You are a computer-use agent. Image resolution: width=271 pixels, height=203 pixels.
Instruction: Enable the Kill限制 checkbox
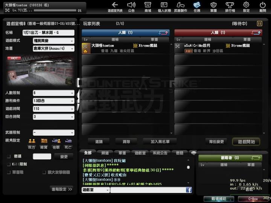9,164
